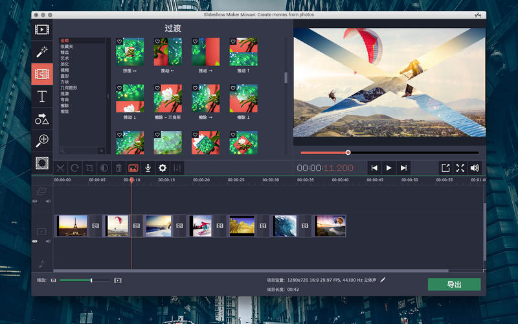Open clip properties gear icon

click(163, 168)
